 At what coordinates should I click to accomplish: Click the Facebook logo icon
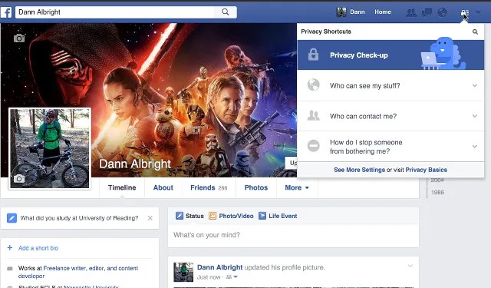coord(6,12)
